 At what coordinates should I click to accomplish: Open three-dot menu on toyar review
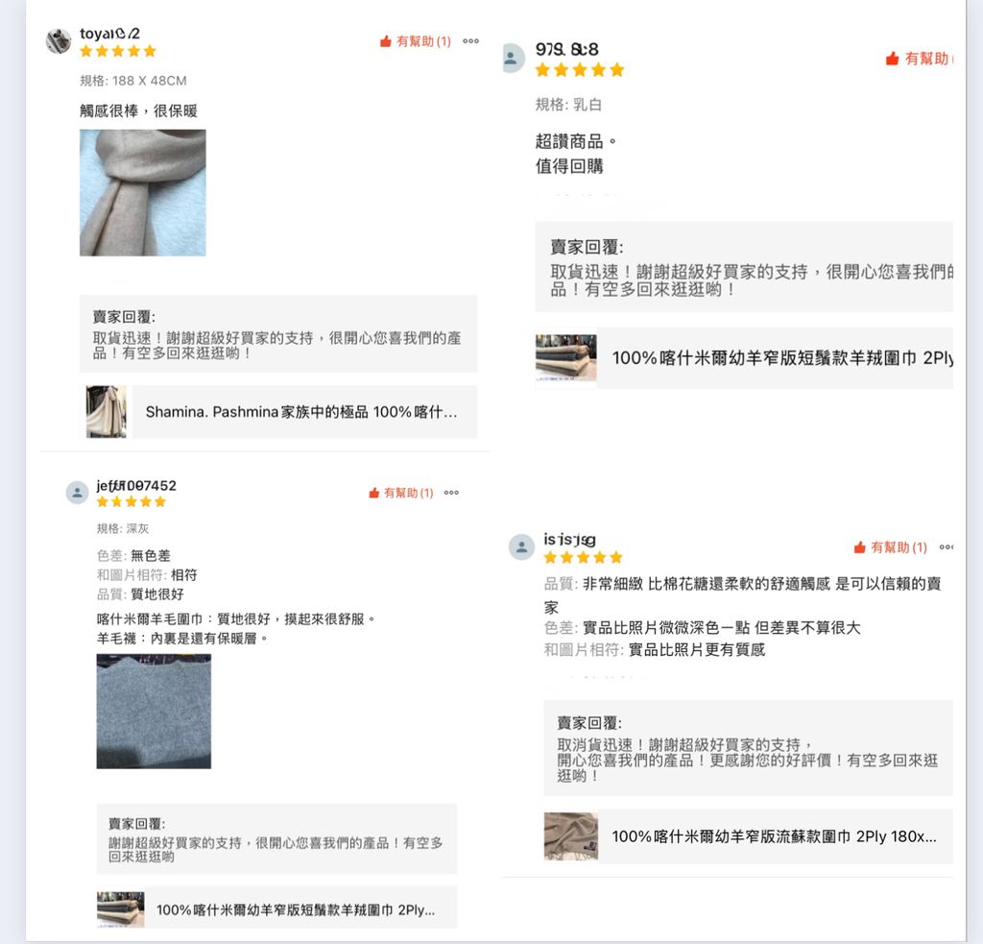(x=470, y=41)
